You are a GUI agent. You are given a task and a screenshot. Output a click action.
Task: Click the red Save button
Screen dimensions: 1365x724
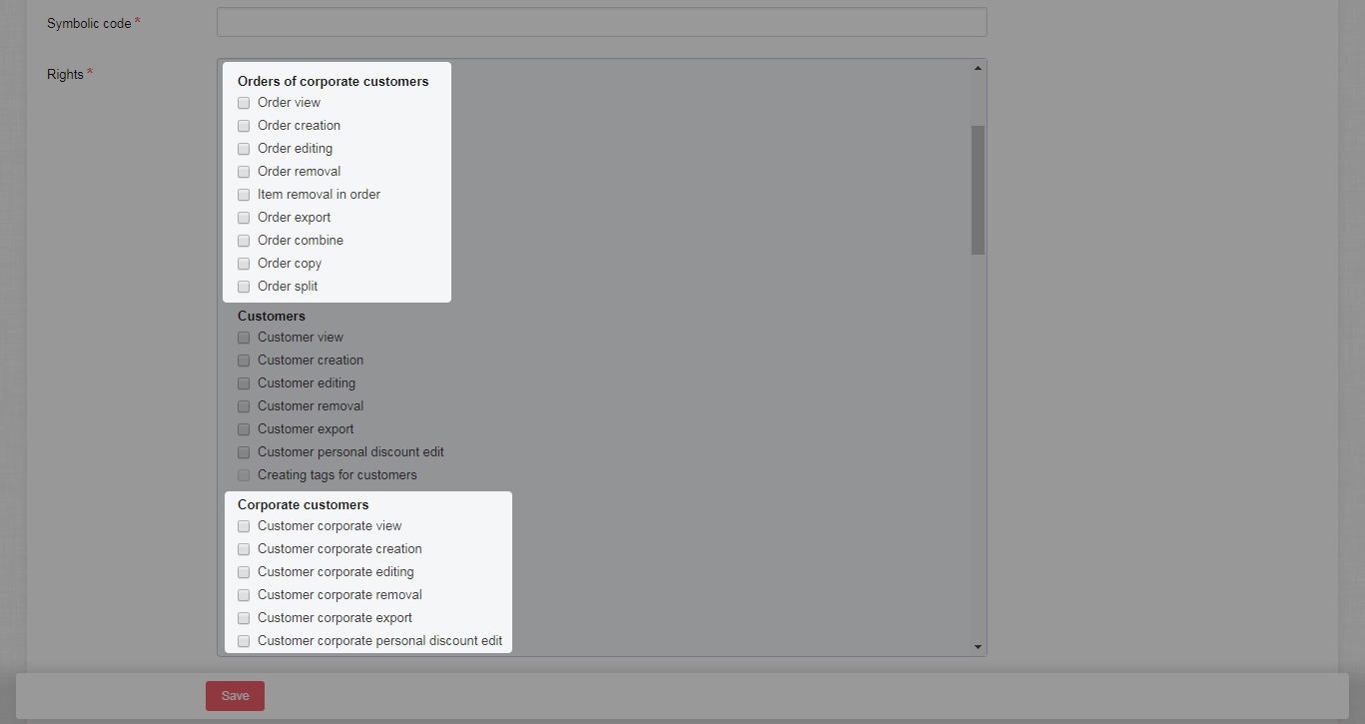click(235, 696)
